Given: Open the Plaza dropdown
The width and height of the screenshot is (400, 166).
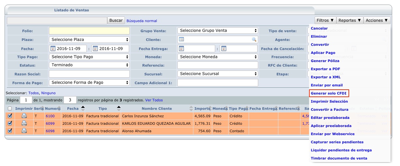Looking at the screenshot, I should 89,40.
